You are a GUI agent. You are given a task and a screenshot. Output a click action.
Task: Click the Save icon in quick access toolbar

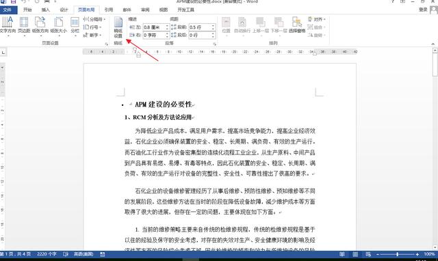pos(13,1)
